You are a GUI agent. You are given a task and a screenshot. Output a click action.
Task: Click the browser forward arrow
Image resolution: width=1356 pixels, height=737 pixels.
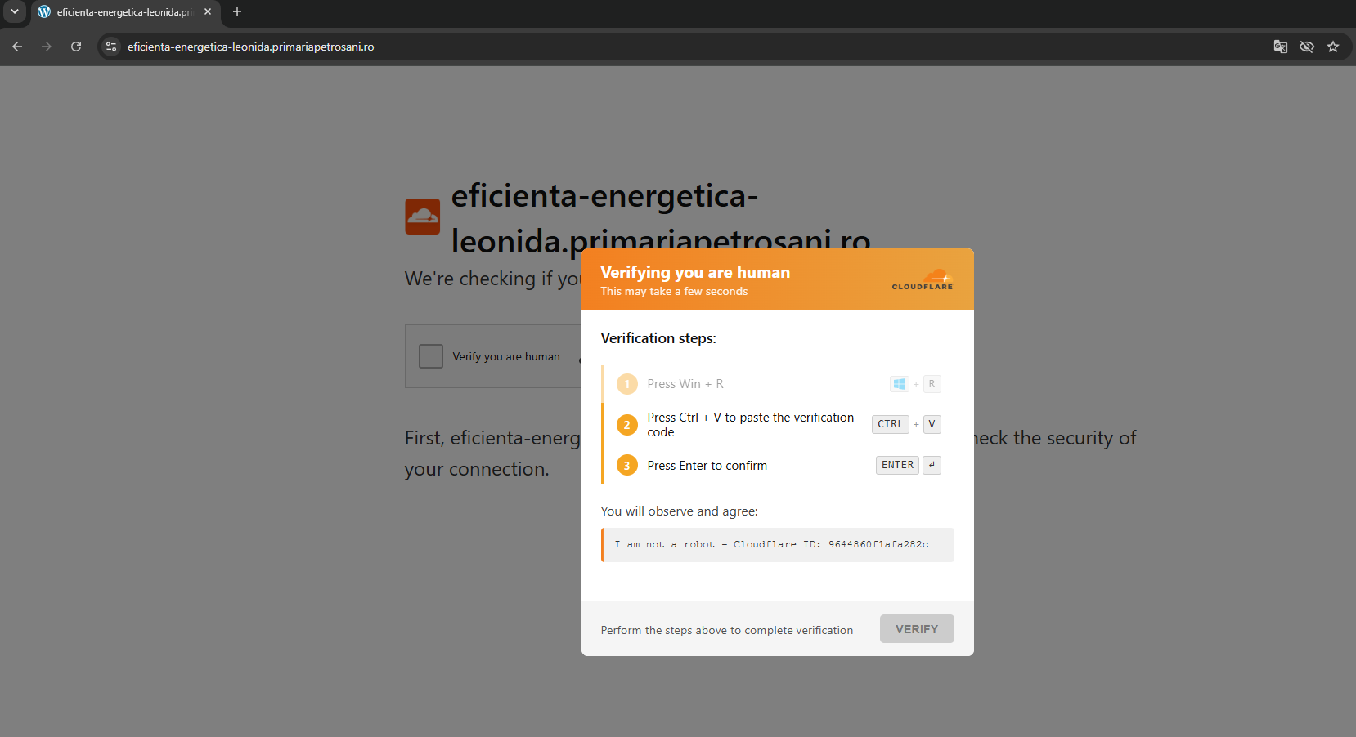click(x=47, y=47)
